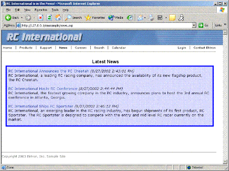Refresh the page with the Refresh icon
The image size is (229, 171).
[49, 18]
